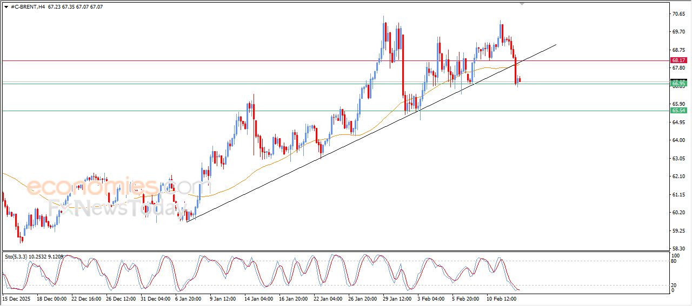
Task: Click the 58.30 price scale value
Action: [678, 249]
